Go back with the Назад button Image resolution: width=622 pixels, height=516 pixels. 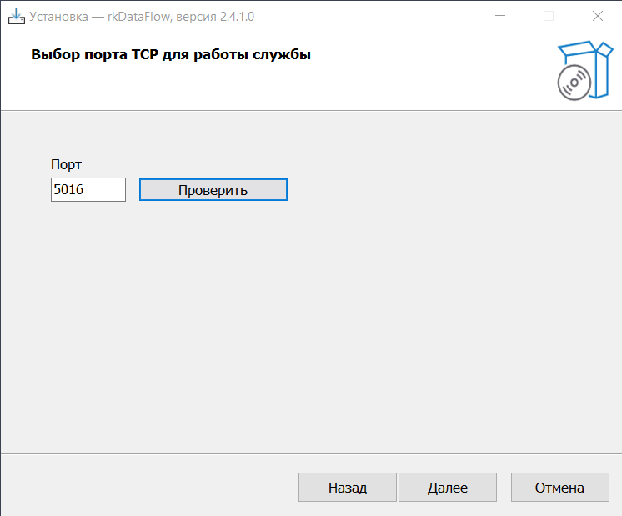click(347, 488)
